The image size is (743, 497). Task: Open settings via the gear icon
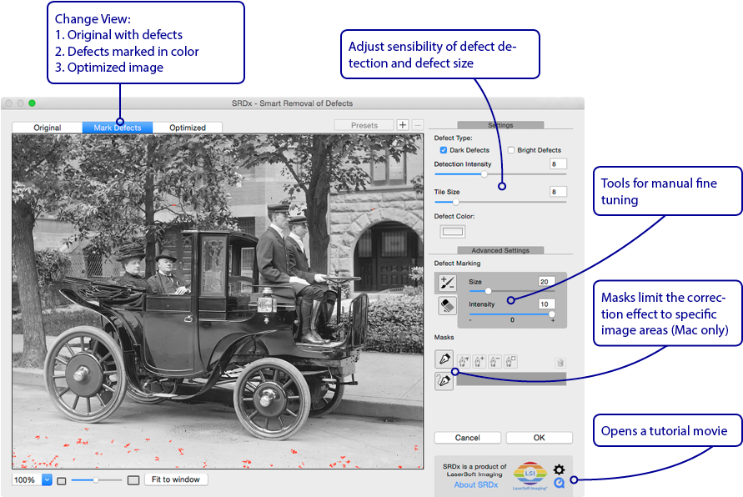[559, 469]
